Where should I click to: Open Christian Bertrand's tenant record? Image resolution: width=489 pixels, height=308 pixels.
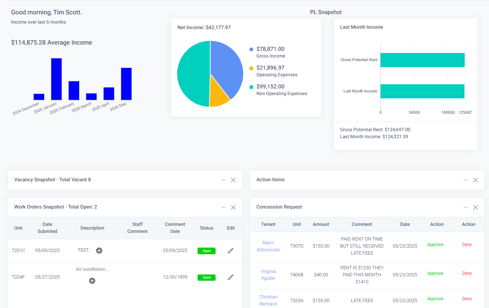tap(268, 300)
